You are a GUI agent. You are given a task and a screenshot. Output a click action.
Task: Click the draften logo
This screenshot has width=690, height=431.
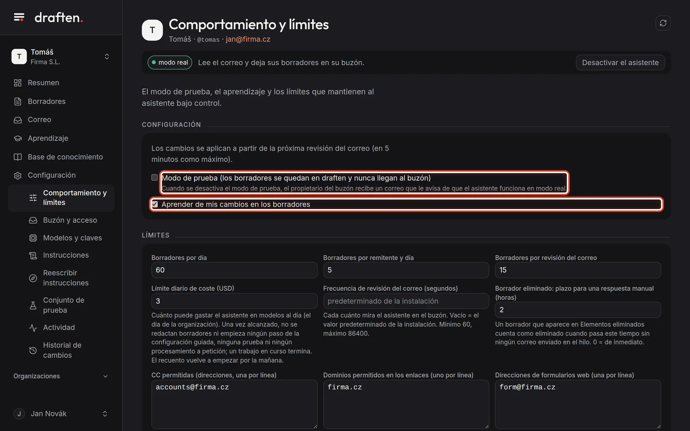pyautogui.click(x=59, y=17)
